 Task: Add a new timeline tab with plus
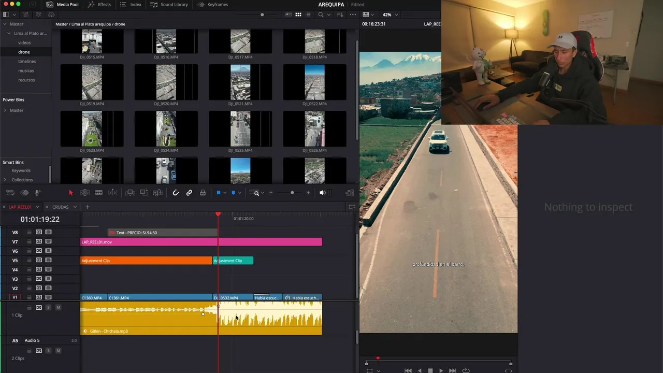pos(88,207)
